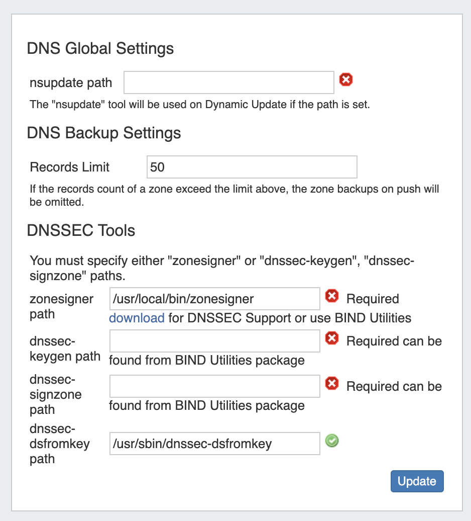Image resolution: width=471 pixels, height=521 pixels.
Task: Click the error icon for dnssec-signzone path
Action: coord(332,384)
